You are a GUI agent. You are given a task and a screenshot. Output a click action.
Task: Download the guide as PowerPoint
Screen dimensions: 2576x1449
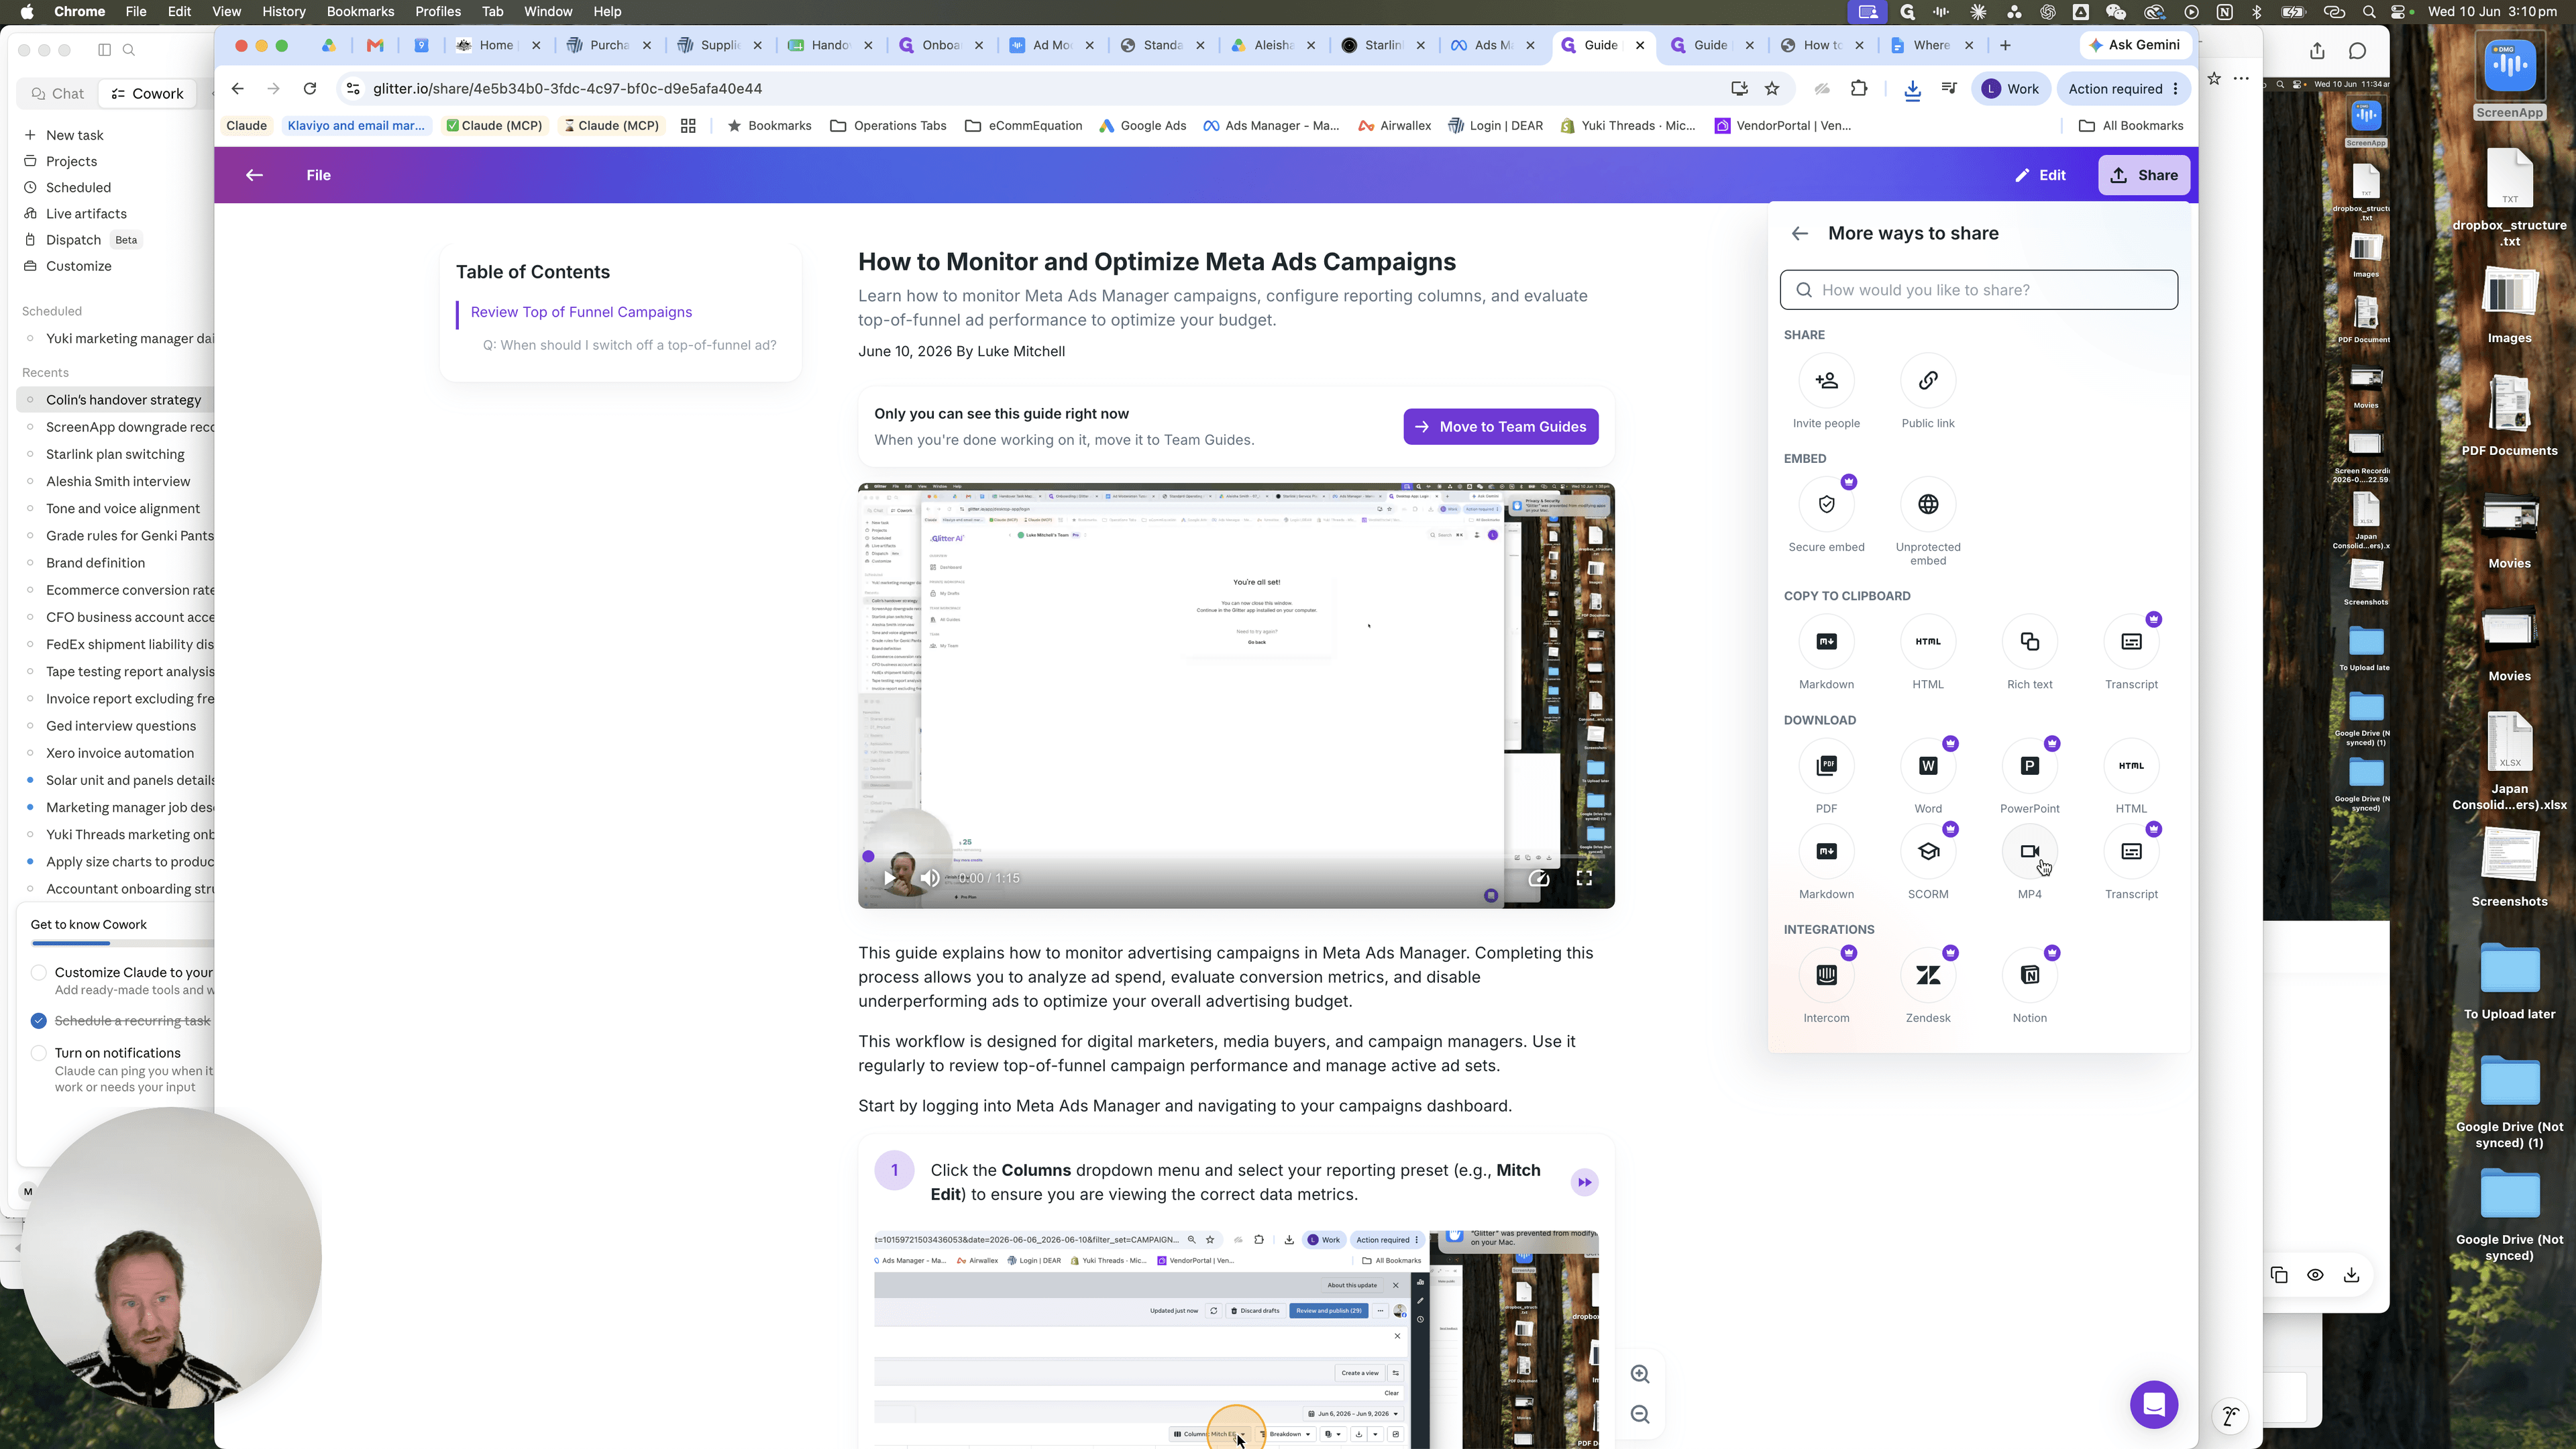2029,766
